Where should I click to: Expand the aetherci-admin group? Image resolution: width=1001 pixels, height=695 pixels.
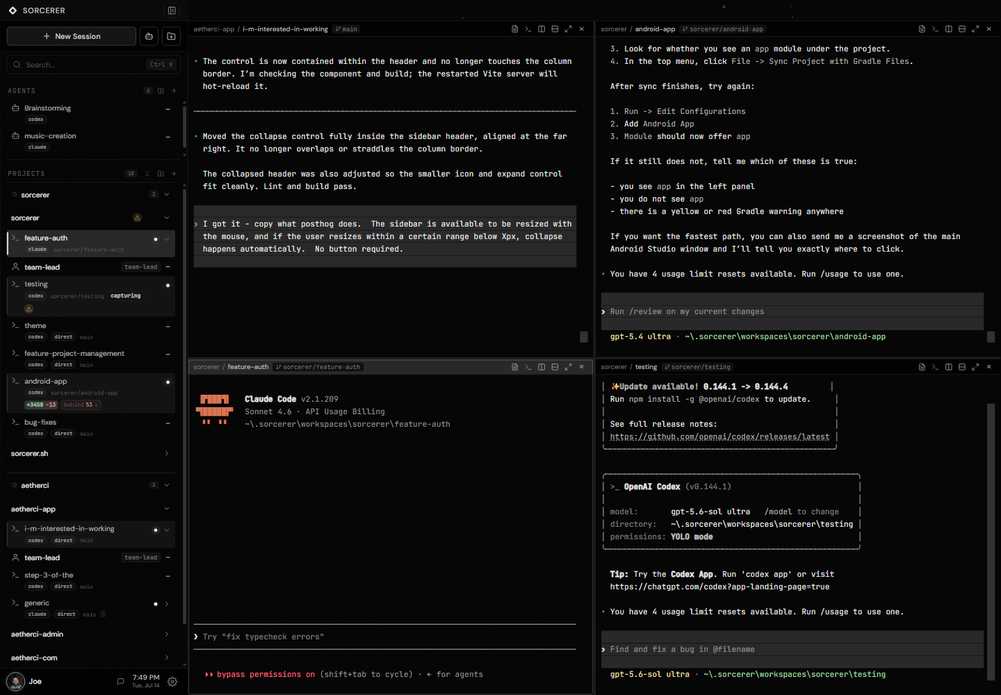(x=167, y=634)
